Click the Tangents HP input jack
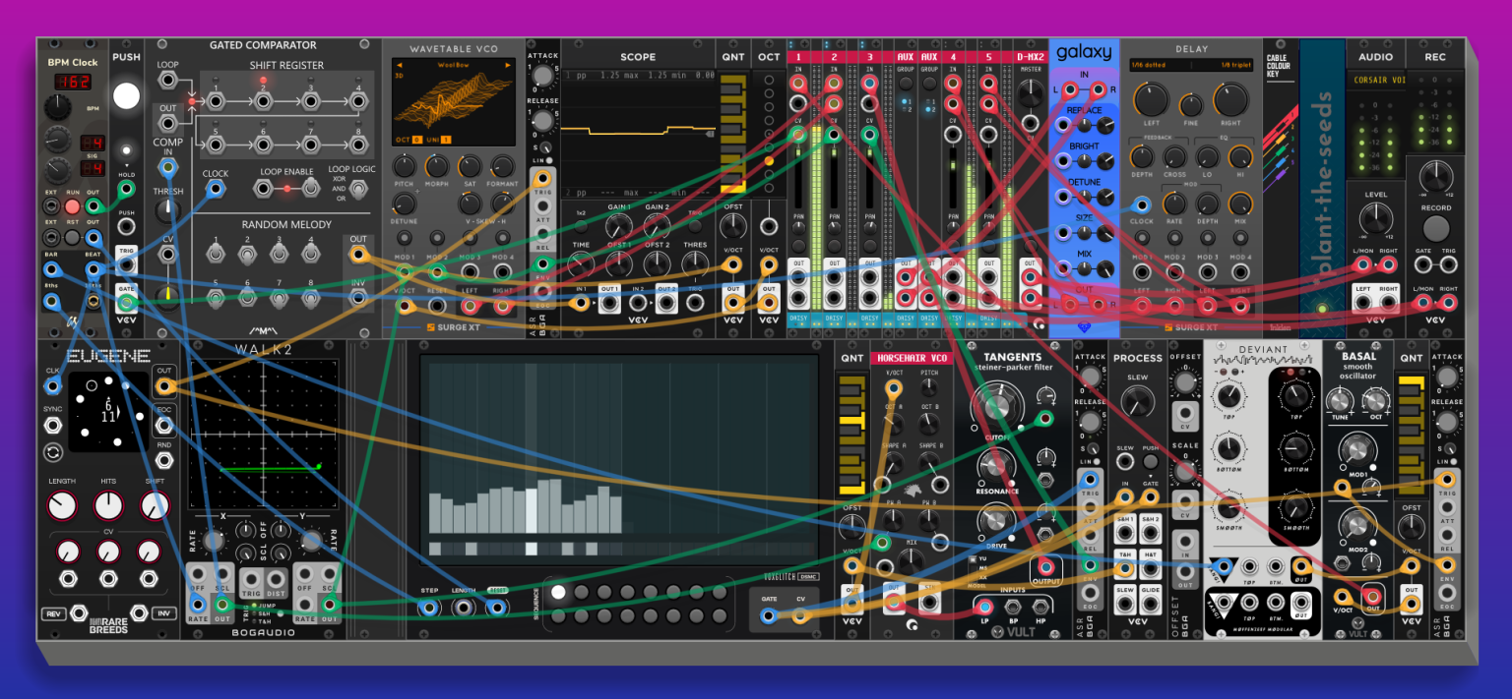Image resolution: width=1512 pixels, height=699 pixels. pos(1040,610)
